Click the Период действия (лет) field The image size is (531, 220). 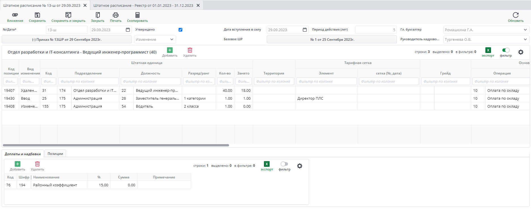pos(376,30)
